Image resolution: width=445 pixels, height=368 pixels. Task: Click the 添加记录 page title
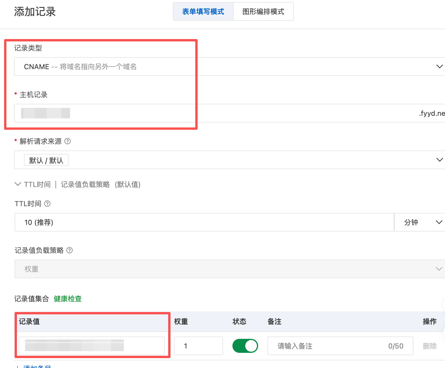coord(35,12)
